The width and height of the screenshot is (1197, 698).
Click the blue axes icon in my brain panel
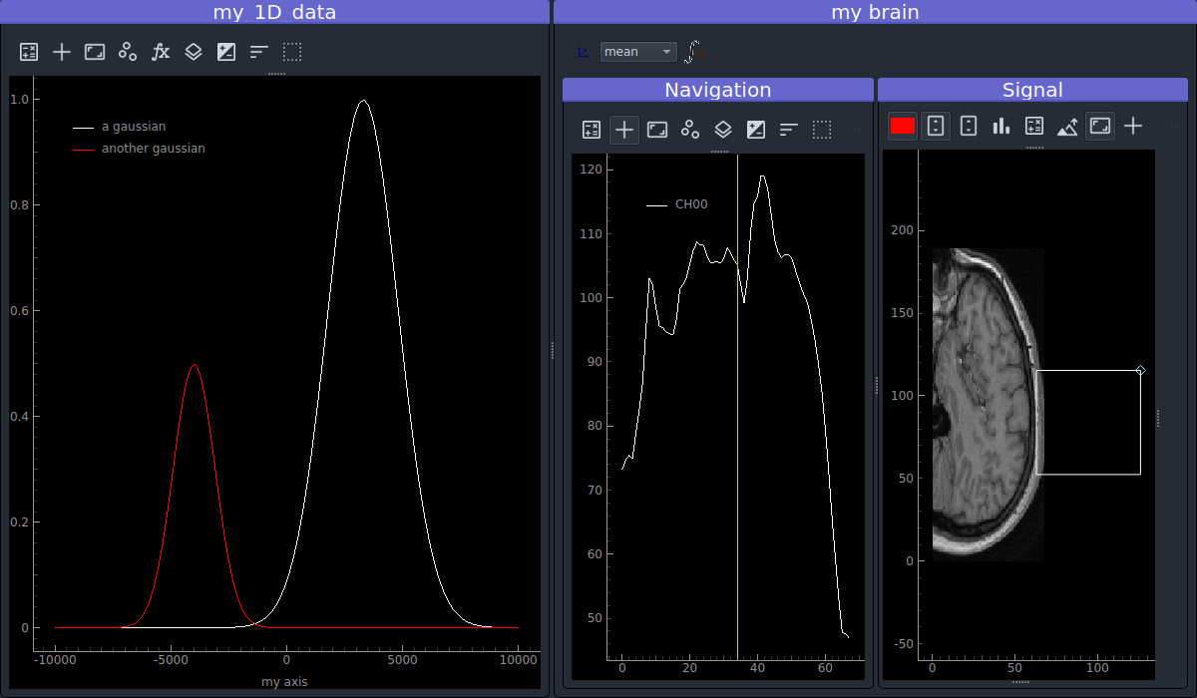tap(583, 52)
